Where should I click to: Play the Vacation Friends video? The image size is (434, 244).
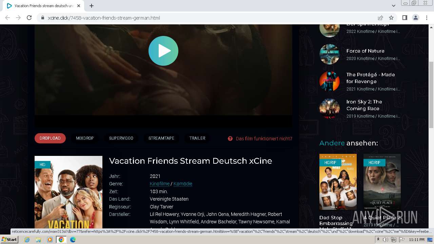(163, 51)
